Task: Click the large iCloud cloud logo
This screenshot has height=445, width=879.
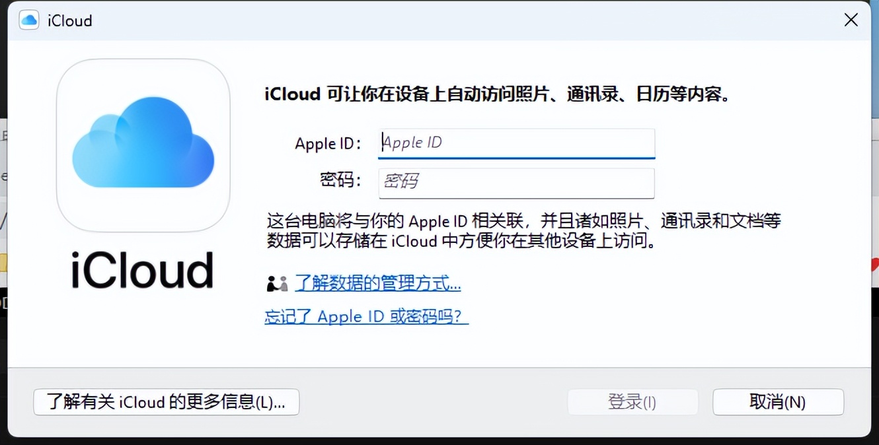Action: (143, 145)
